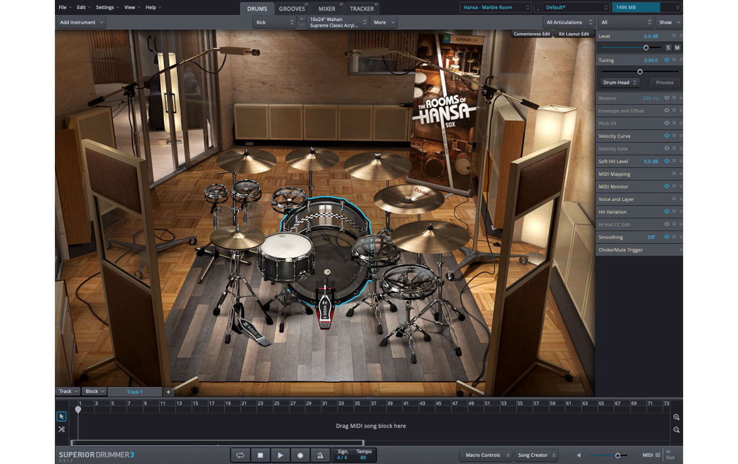Solo the kick with the S button

(x=668, y=47)
